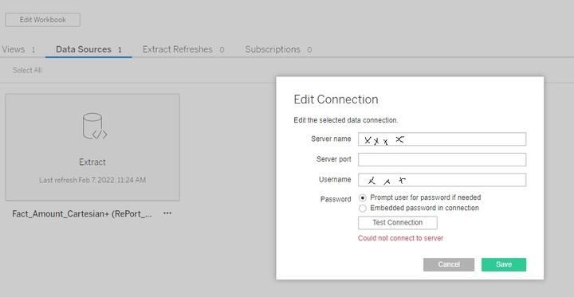This screenshot has height=297, width=574.
Task: Switch to the Views tab
Action: [18, 49]
